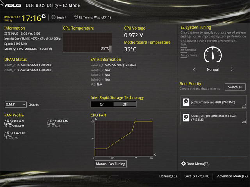This screenshot has width=250, height=187.
Task: Select JetFlashTranscend 8GB (7453MB) boot entry
Action: coord(214,102)
